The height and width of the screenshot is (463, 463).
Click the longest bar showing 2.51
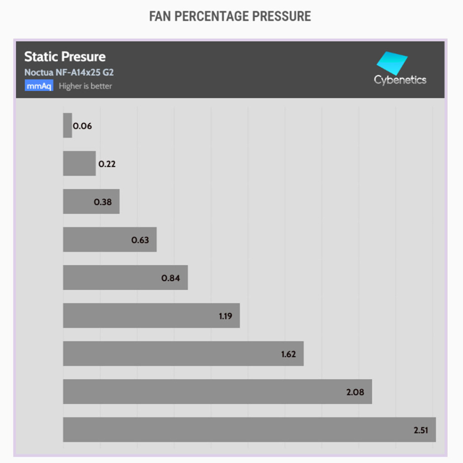coord(235,430)
